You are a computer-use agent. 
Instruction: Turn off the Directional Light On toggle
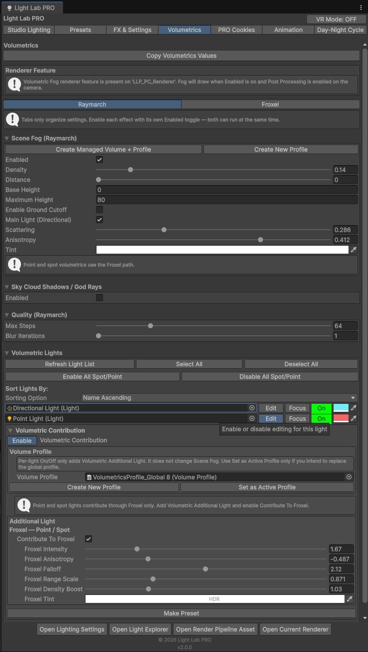[321, 408]
